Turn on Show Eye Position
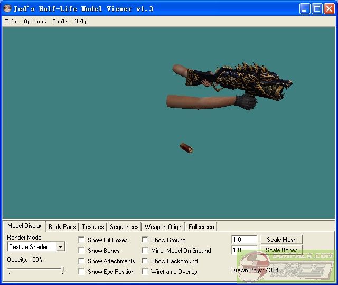The image size is (338, 285). (x=82, y=272)
